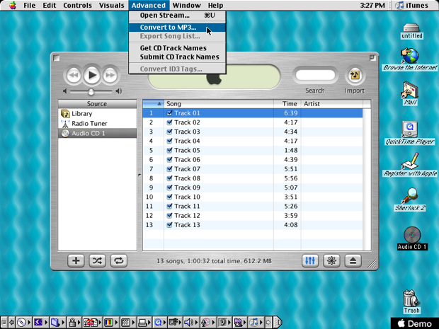
Task: Open the Controls menu
Action: pyautogui.click(x=78, y=6)
